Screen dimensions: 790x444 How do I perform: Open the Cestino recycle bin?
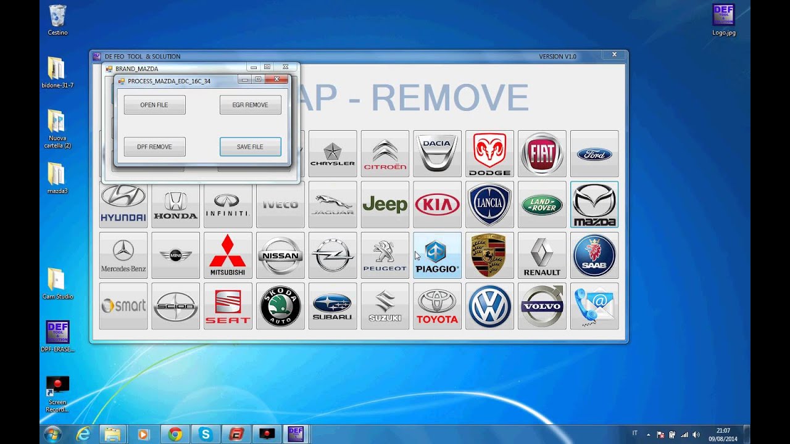pos(57,20)
